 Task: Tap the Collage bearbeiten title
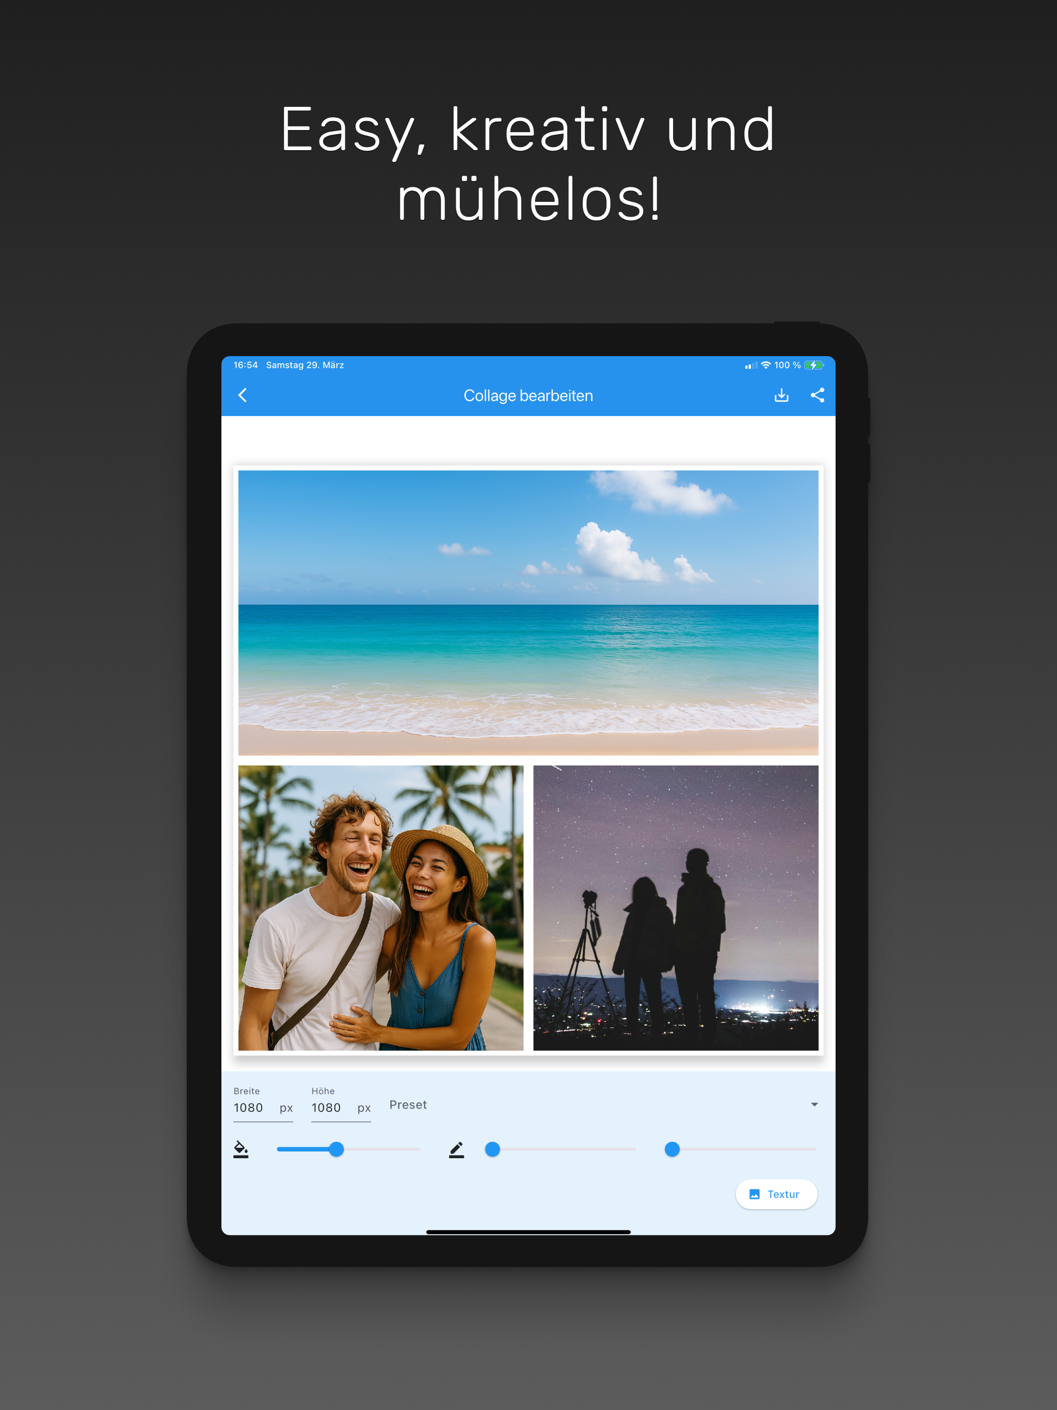point(528,396)
